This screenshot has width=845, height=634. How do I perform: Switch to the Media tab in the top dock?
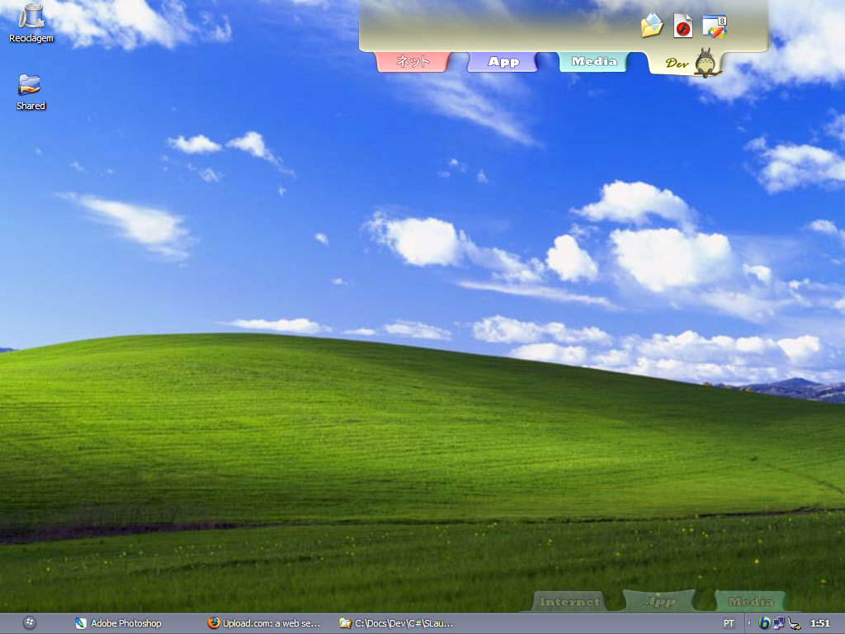[594, 62]
